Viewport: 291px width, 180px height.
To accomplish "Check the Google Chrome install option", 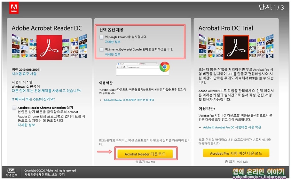I will [x=101, y=37].
